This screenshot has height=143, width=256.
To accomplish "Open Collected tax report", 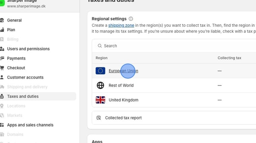I will tap(174, 118).
